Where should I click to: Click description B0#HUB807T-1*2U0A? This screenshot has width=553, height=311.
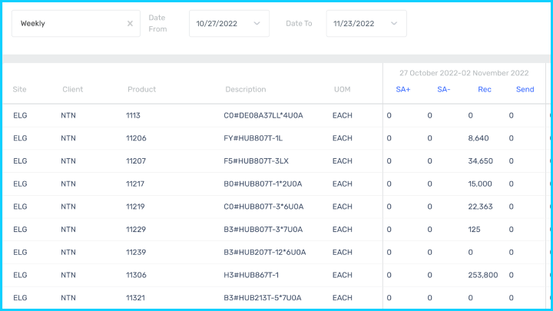point(263,184)
